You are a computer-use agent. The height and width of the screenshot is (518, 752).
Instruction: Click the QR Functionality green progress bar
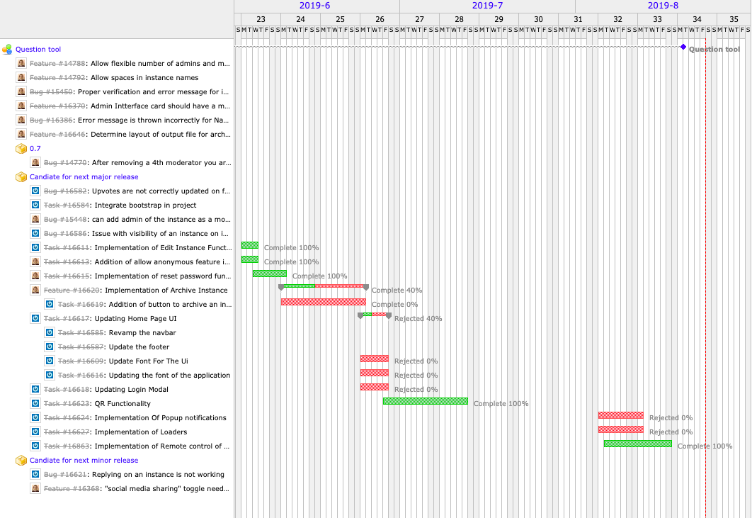[x=425, y=401]
